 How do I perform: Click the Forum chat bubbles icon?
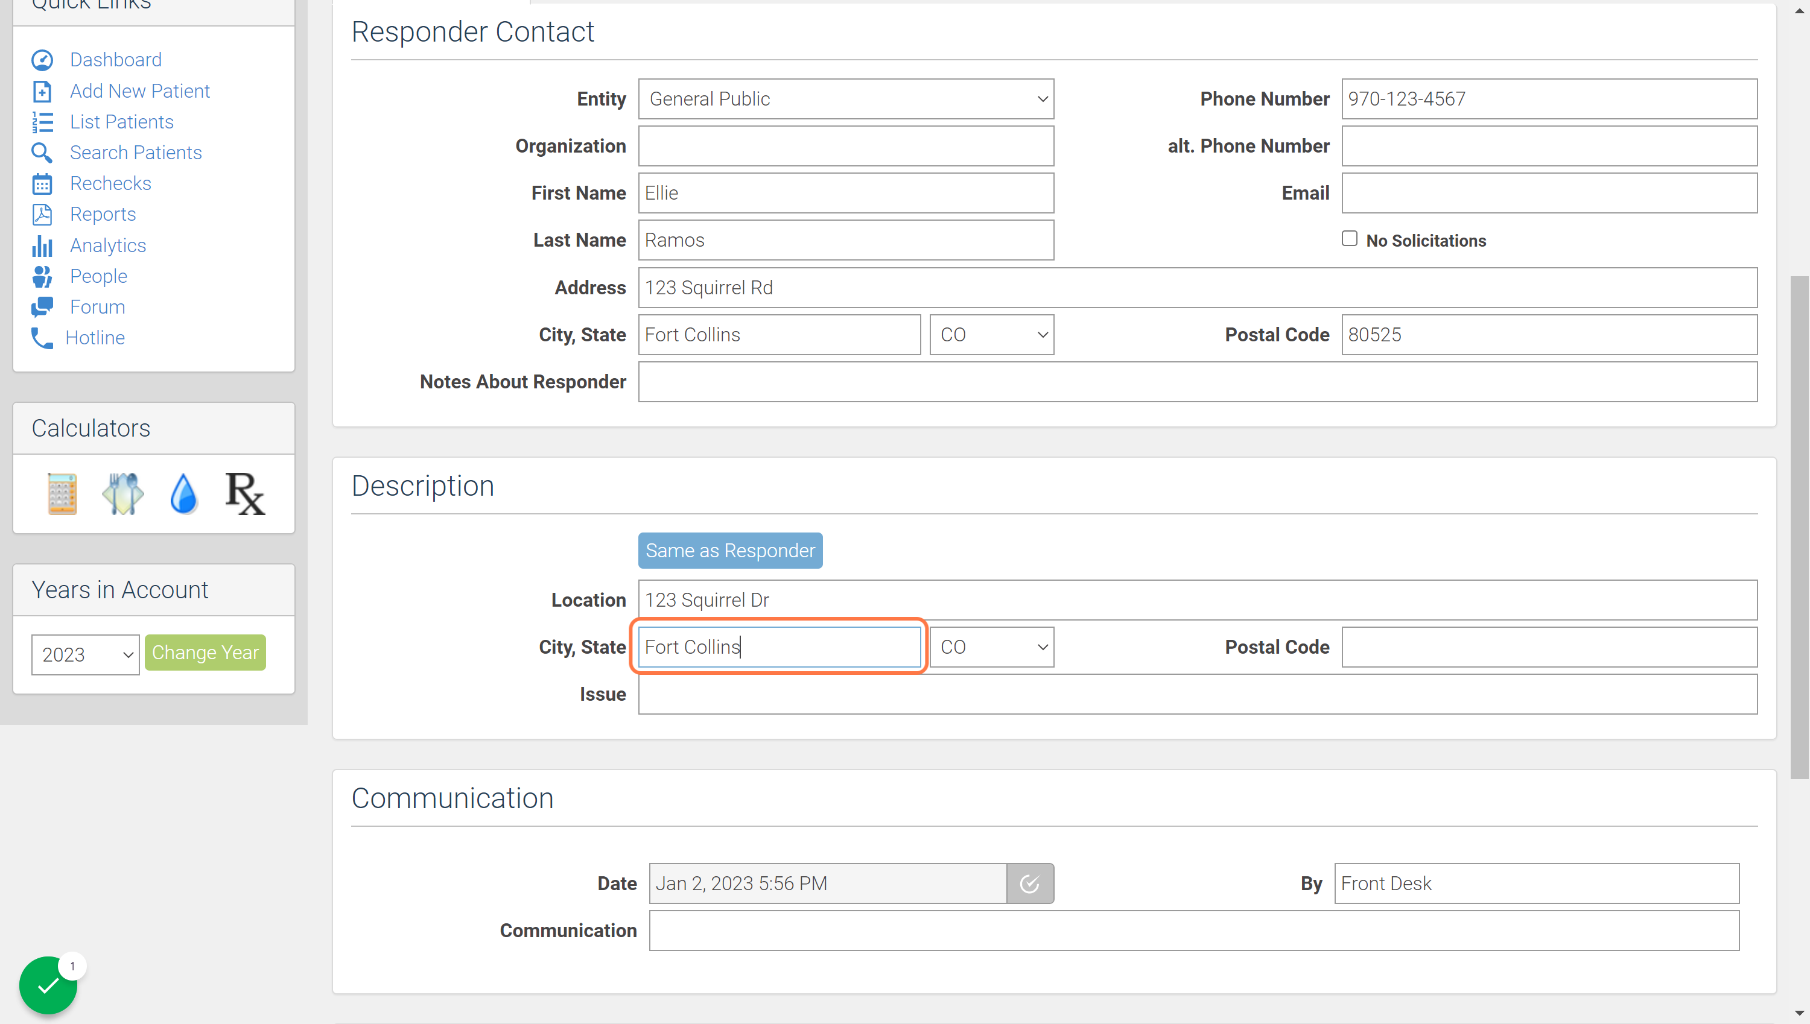42,308
